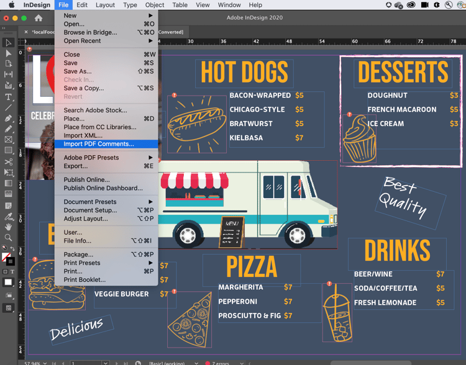Select the Direct Selection tool
This screenshot has height=365, width=466.
[8, 53]
